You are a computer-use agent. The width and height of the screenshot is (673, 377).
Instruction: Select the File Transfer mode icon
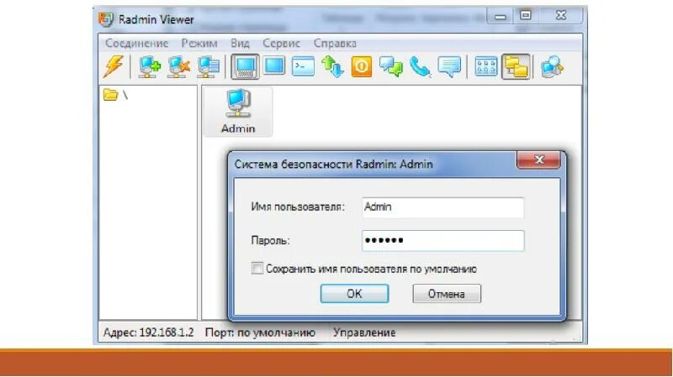coord(332,67)
